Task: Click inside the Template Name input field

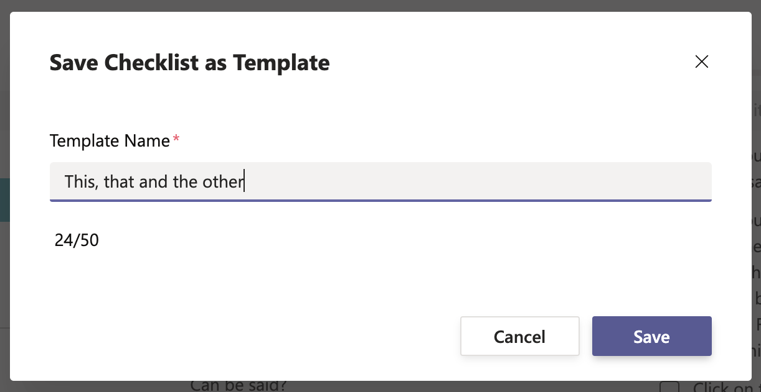Action: point(380,181)
